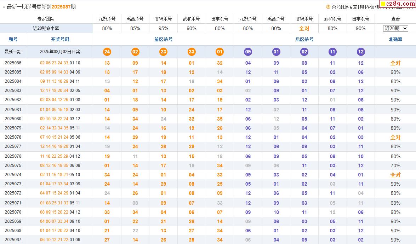Click the 95% hit rate value
Image resolution: width=416 pixels, height=244 pixels.
click(x=164, y=28)
